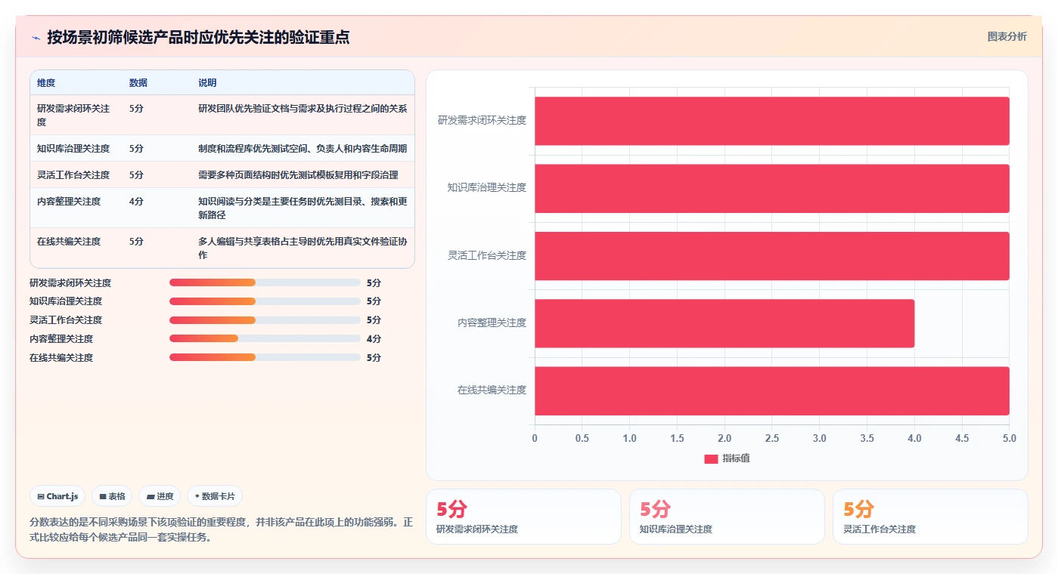Open the 知识库治理关注度 5分 data card
This screenshot has height=574, width=1058.
(727, 517)
